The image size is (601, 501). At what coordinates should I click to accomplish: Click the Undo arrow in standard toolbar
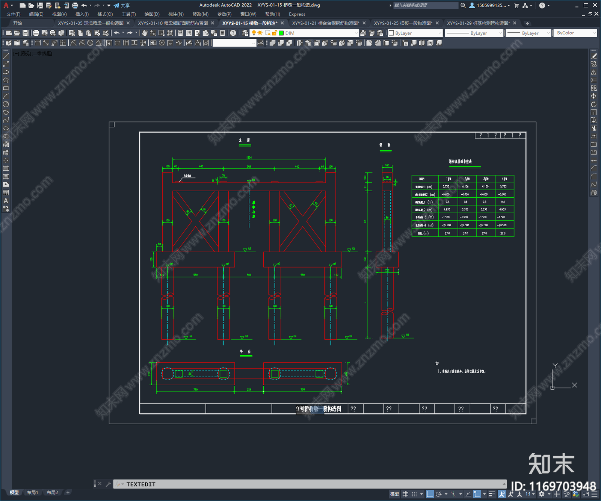coord(117,33)
